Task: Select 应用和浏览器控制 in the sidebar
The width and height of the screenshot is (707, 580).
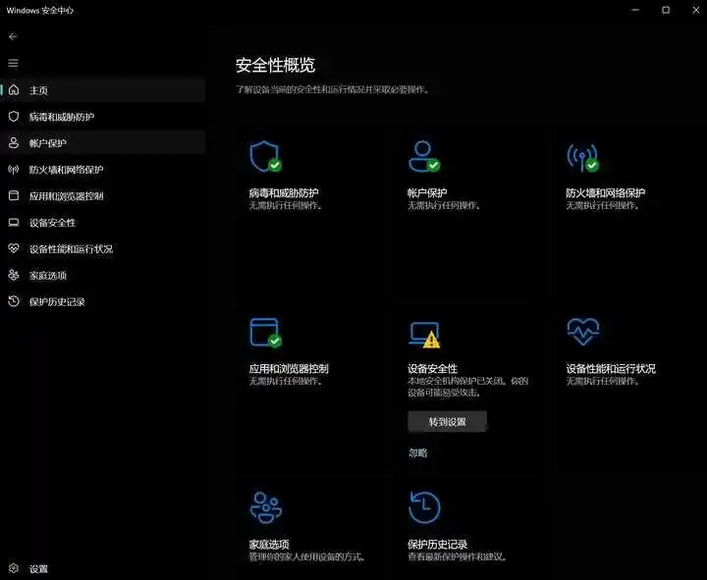Action: (103, 195)
